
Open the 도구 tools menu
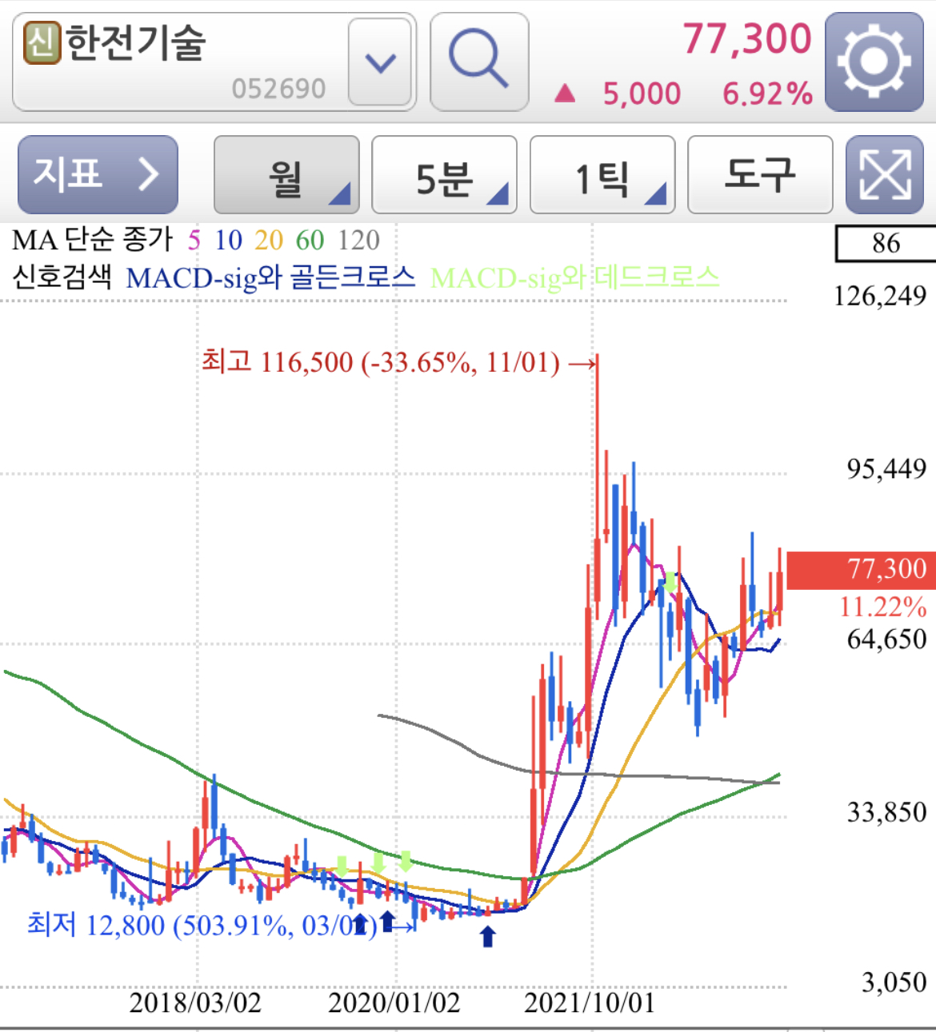[760, 175]
